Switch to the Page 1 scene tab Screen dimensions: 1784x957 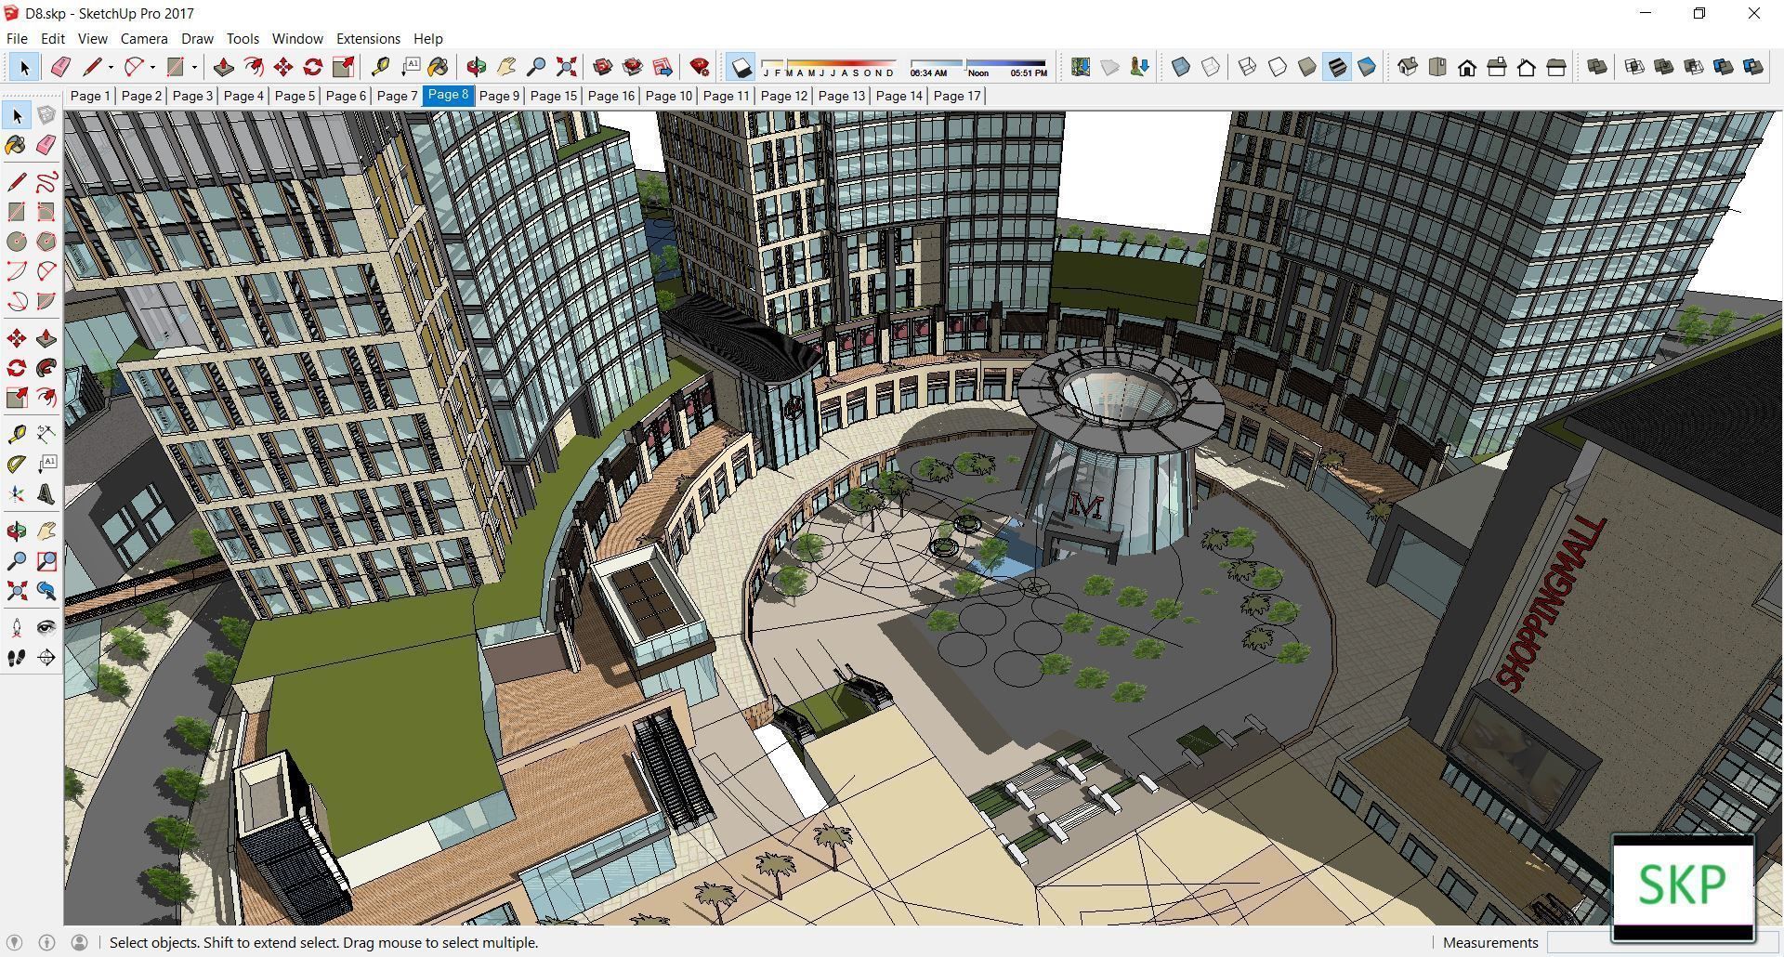pyautogui.click(x=90, y=96)
